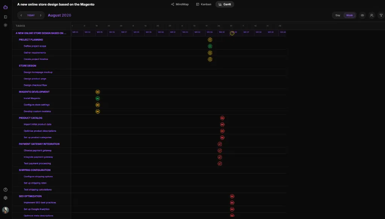The height and width of the screenshot is (219, 385).
Task: Select the 'Define project scope' task name
Action: tap(35, 46)
